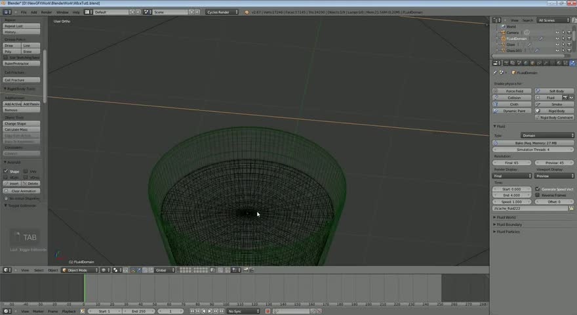Click the red auto-keyframe record button

268,311
